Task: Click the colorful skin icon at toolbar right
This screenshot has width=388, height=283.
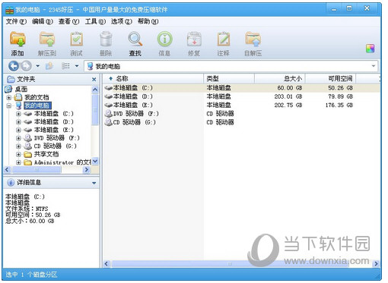Action: [x=370, y=49]
